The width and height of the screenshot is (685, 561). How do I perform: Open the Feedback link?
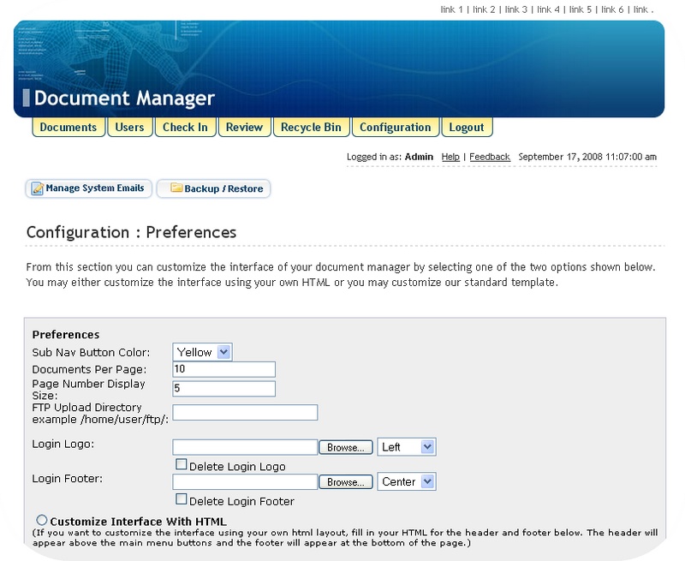pos(490,157)
